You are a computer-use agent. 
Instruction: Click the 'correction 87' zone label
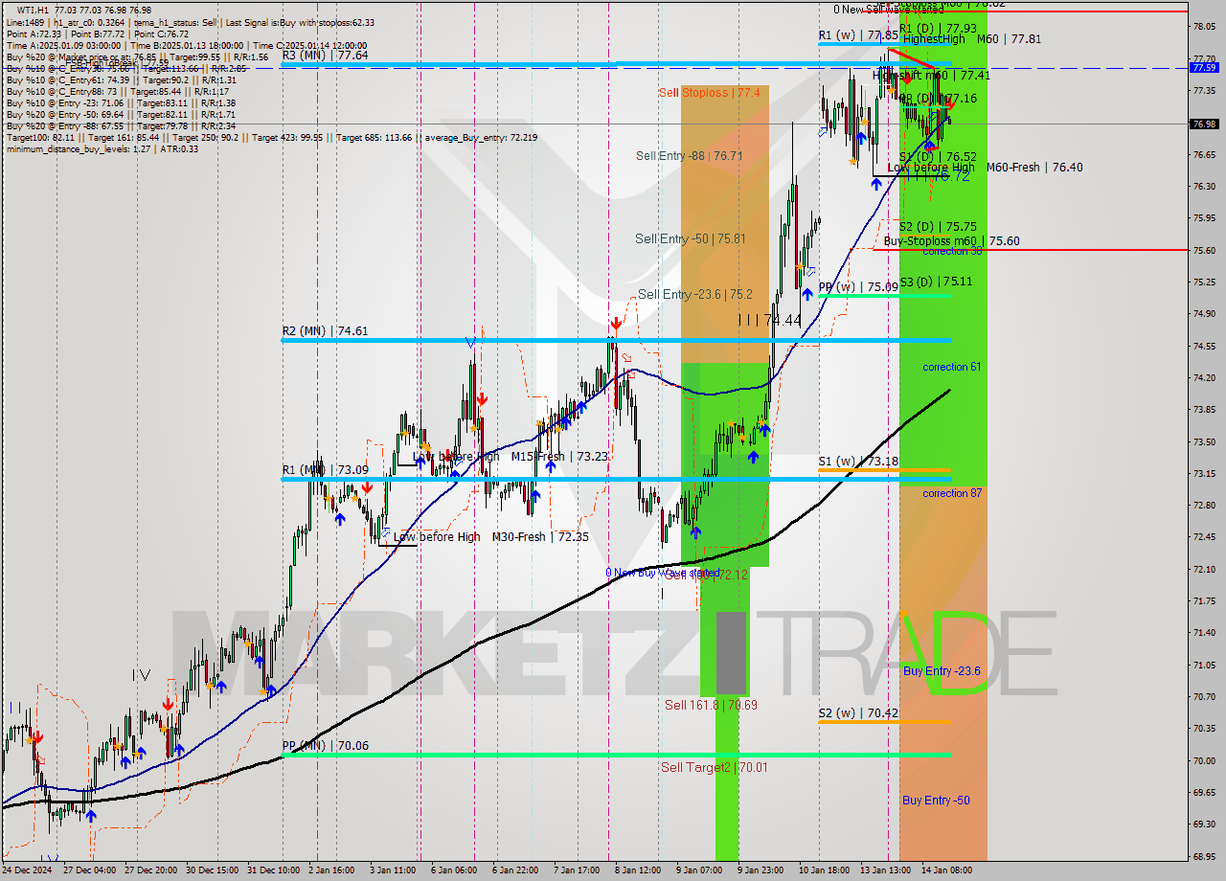click(x=952, y=493)
